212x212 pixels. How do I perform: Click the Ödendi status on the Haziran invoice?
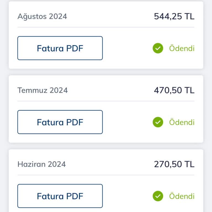click(182, 196)
